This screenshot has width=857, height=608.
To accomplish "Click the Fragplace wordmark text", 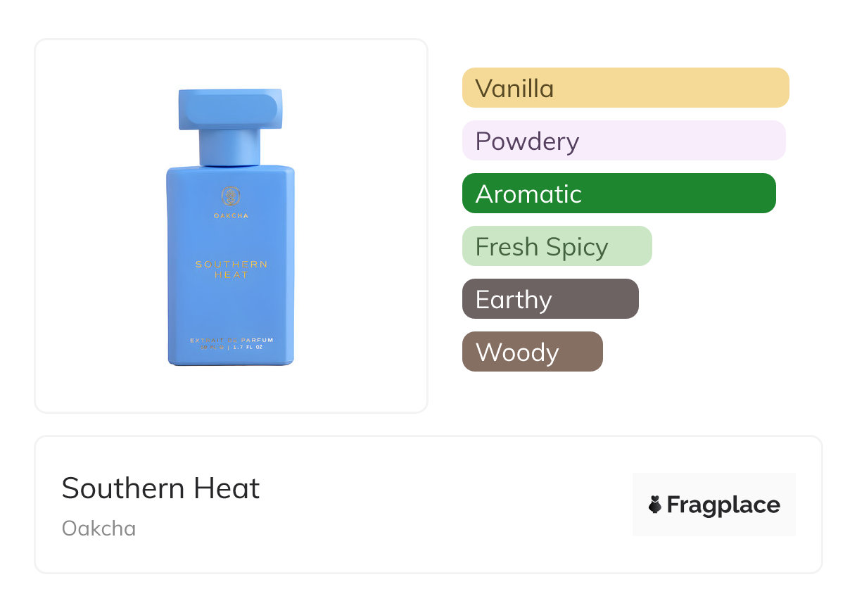I will pyautogui.click(x=723, y=505).
